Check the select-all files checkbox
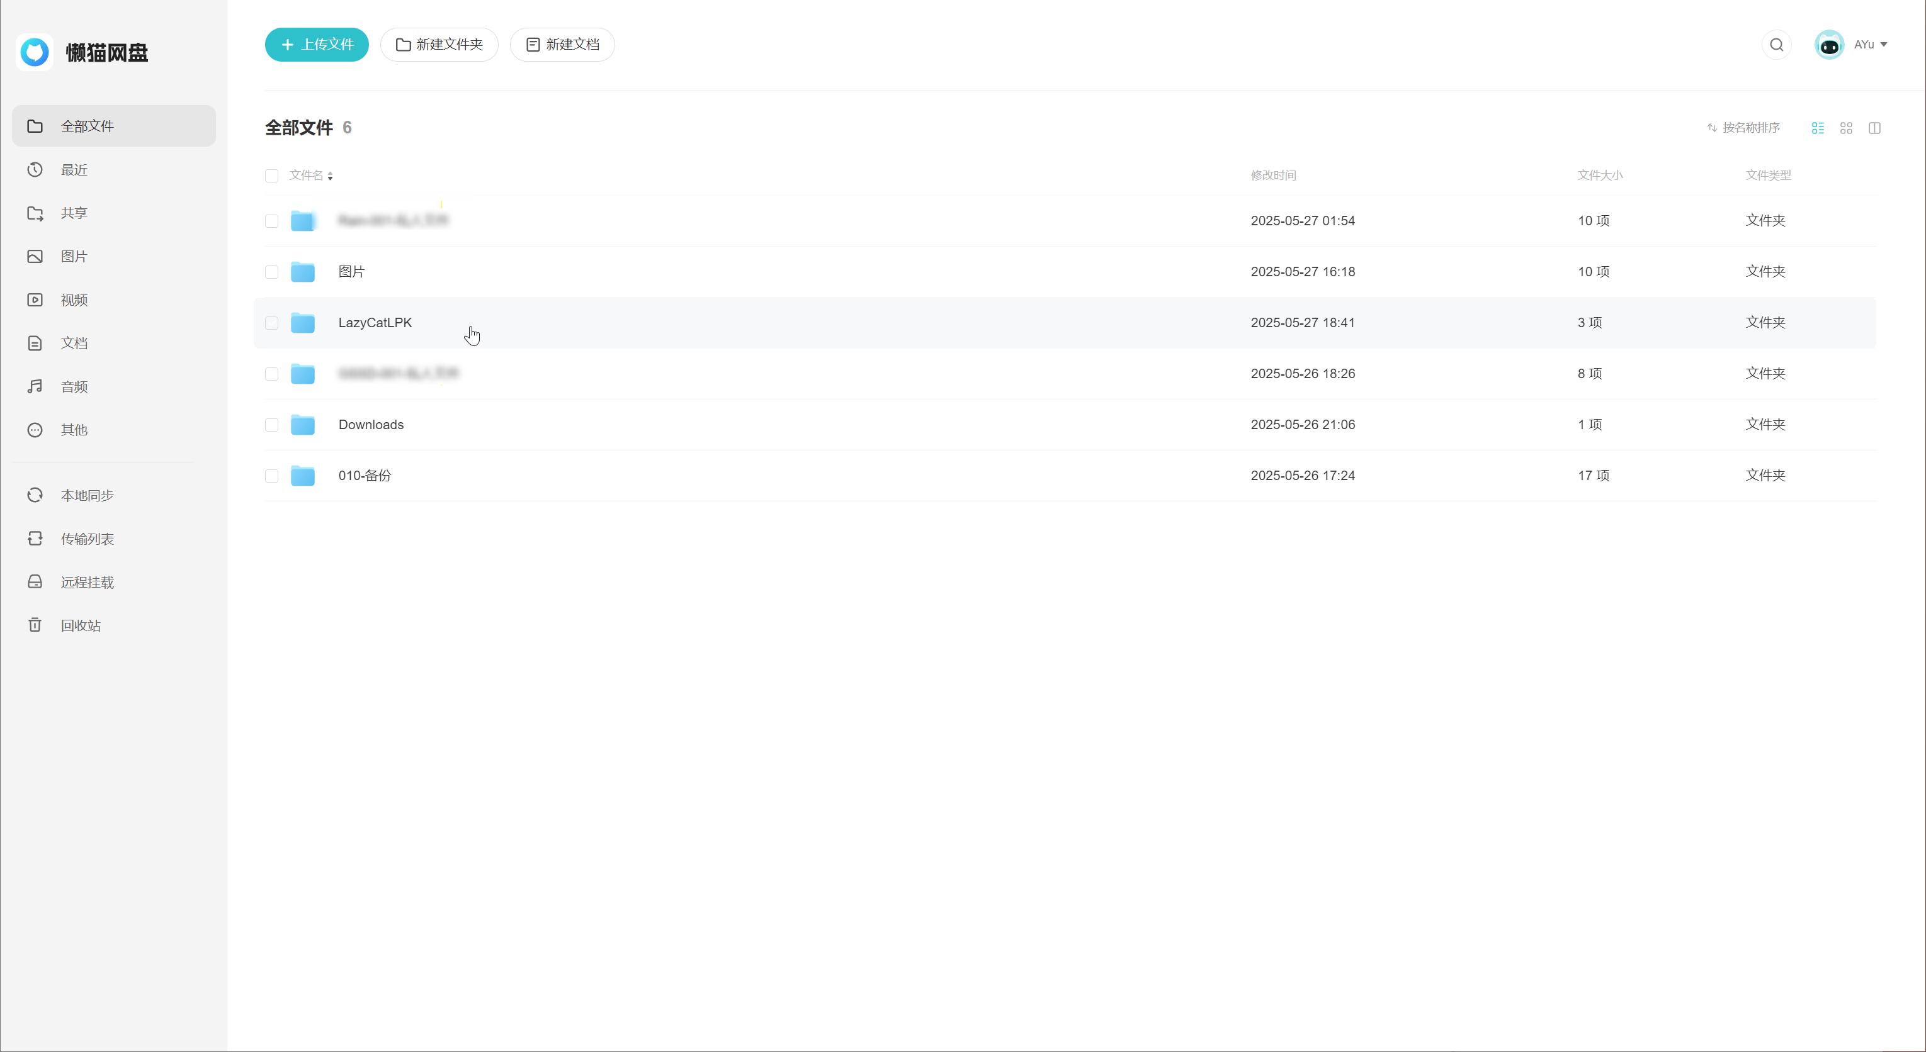1926x1052 pixels. pos(271,176)
